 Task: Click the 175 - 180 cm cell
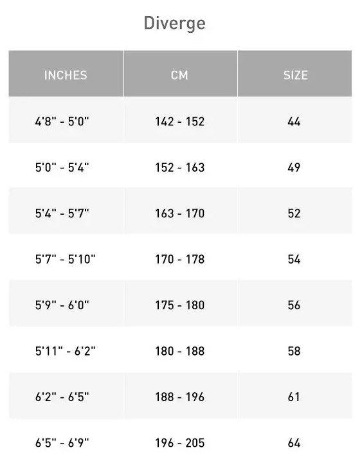pos(181,304)
